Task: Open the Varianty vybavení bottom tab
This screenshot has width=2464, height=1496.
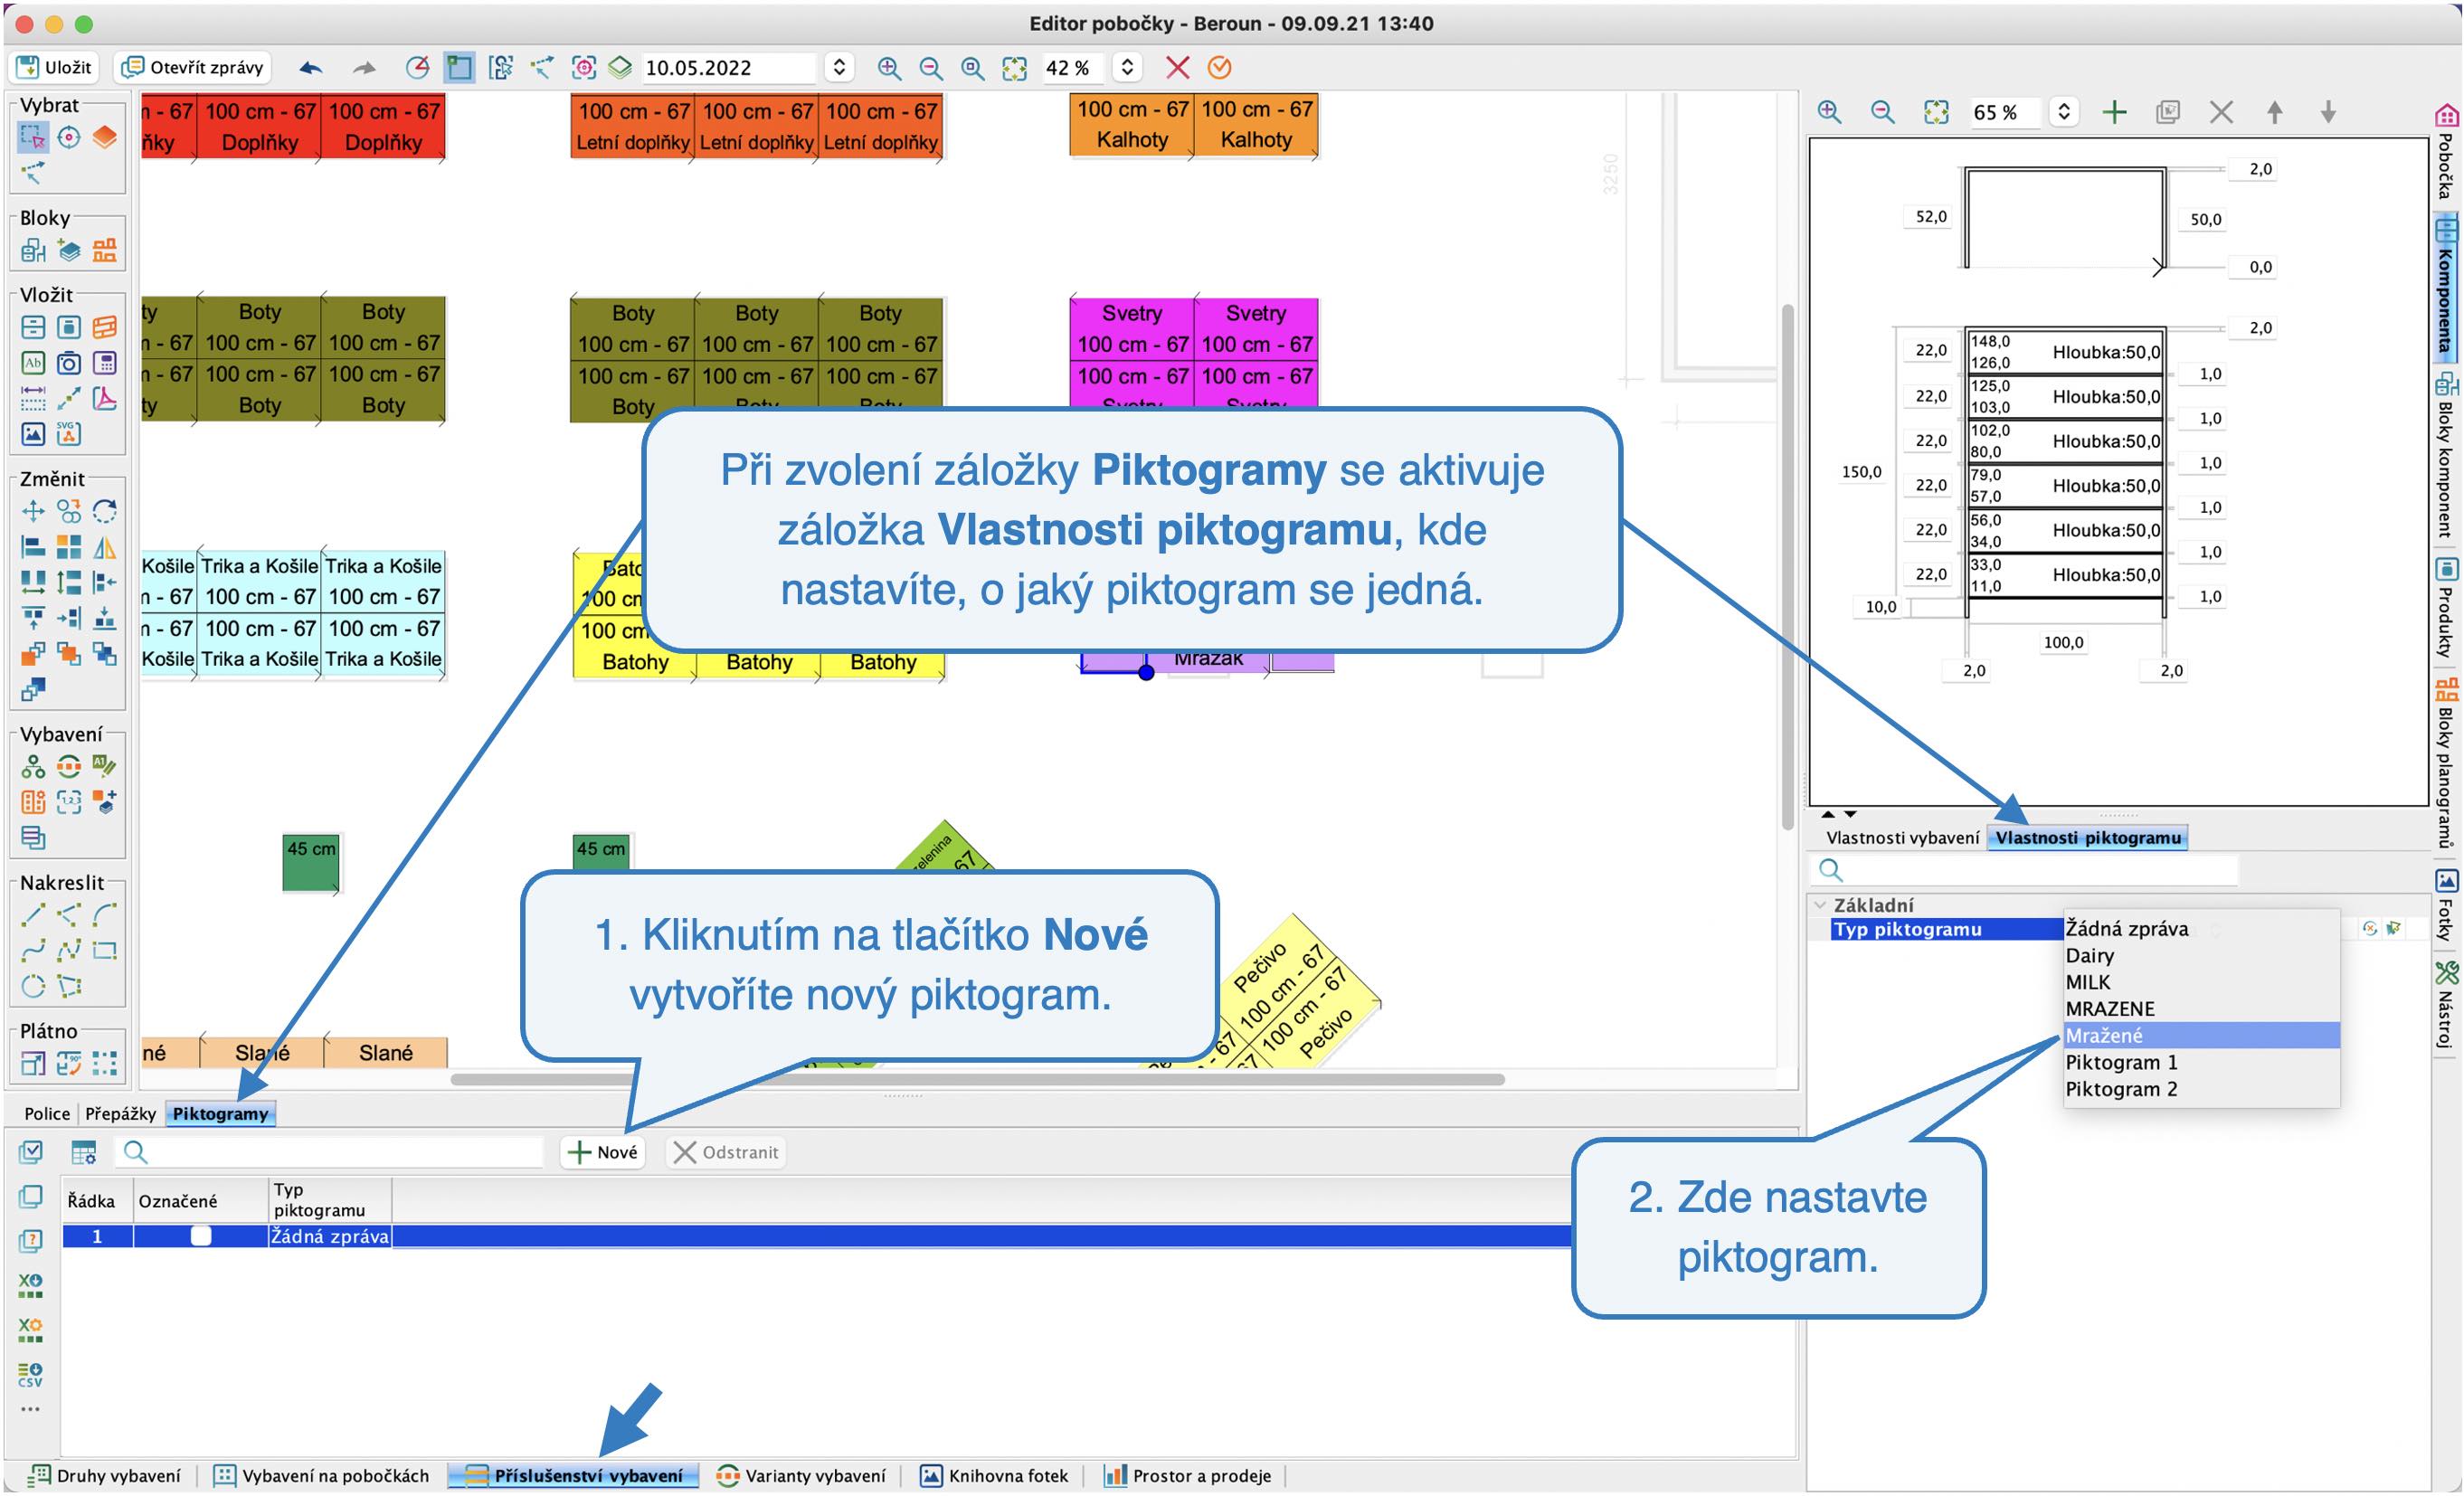Action: click(802, 1475)
